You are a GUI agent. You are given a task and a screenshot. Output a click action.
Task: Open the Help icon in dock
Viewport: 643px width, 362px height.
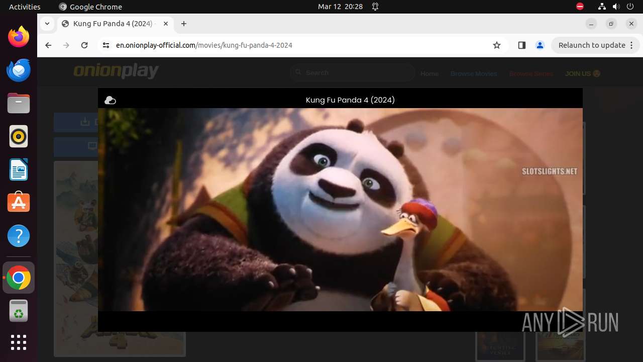19,236
